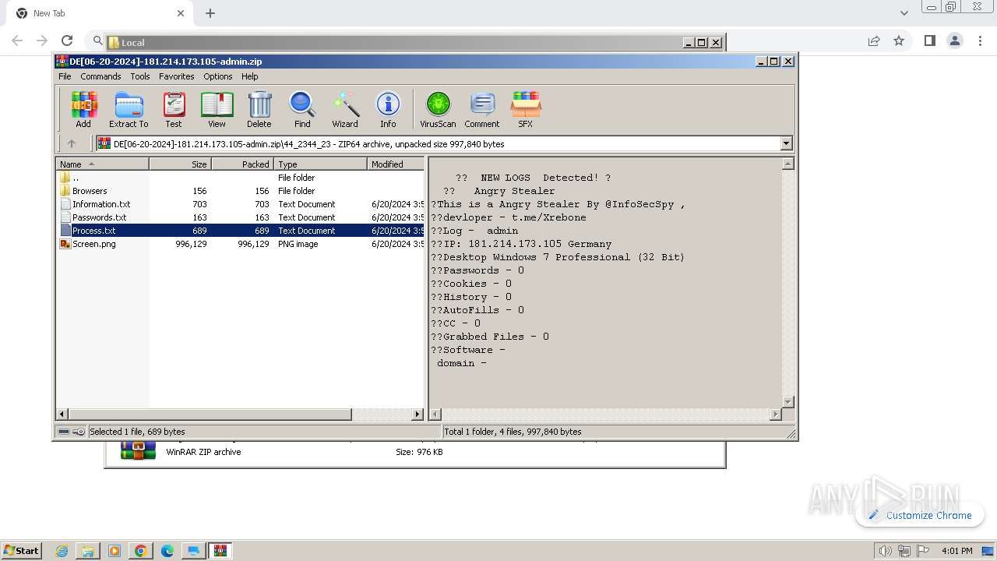Open Chrome profile avatar icon

[x=954, y=41]
